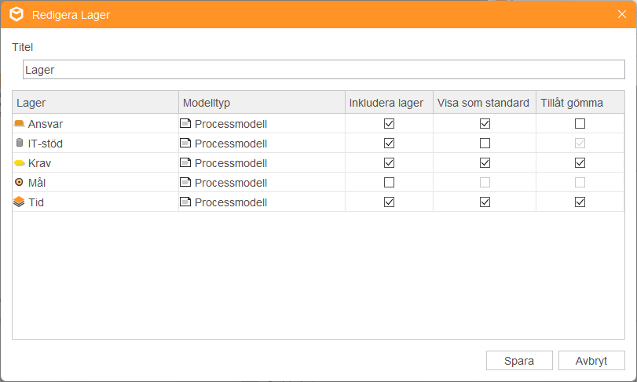Click the Processmodell icon in Ansvar row

(185, 123)
